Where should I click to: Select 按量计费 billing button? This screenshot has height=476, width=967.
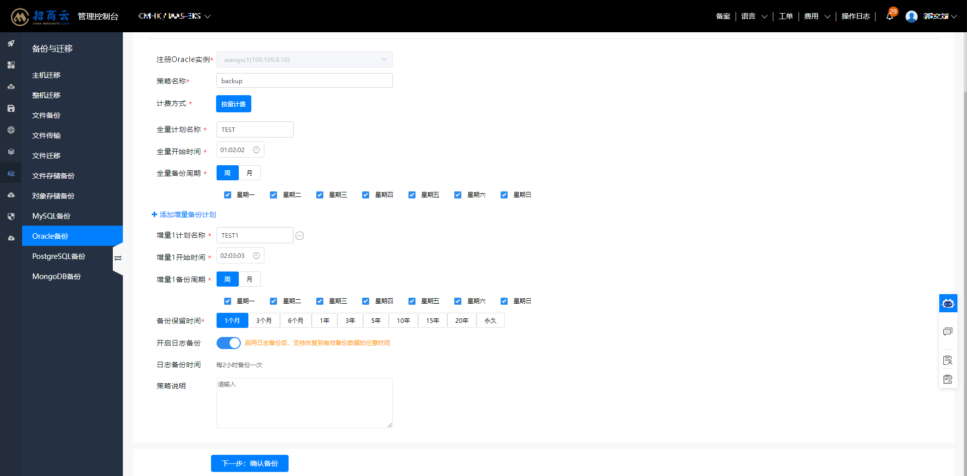pos(234,104)
